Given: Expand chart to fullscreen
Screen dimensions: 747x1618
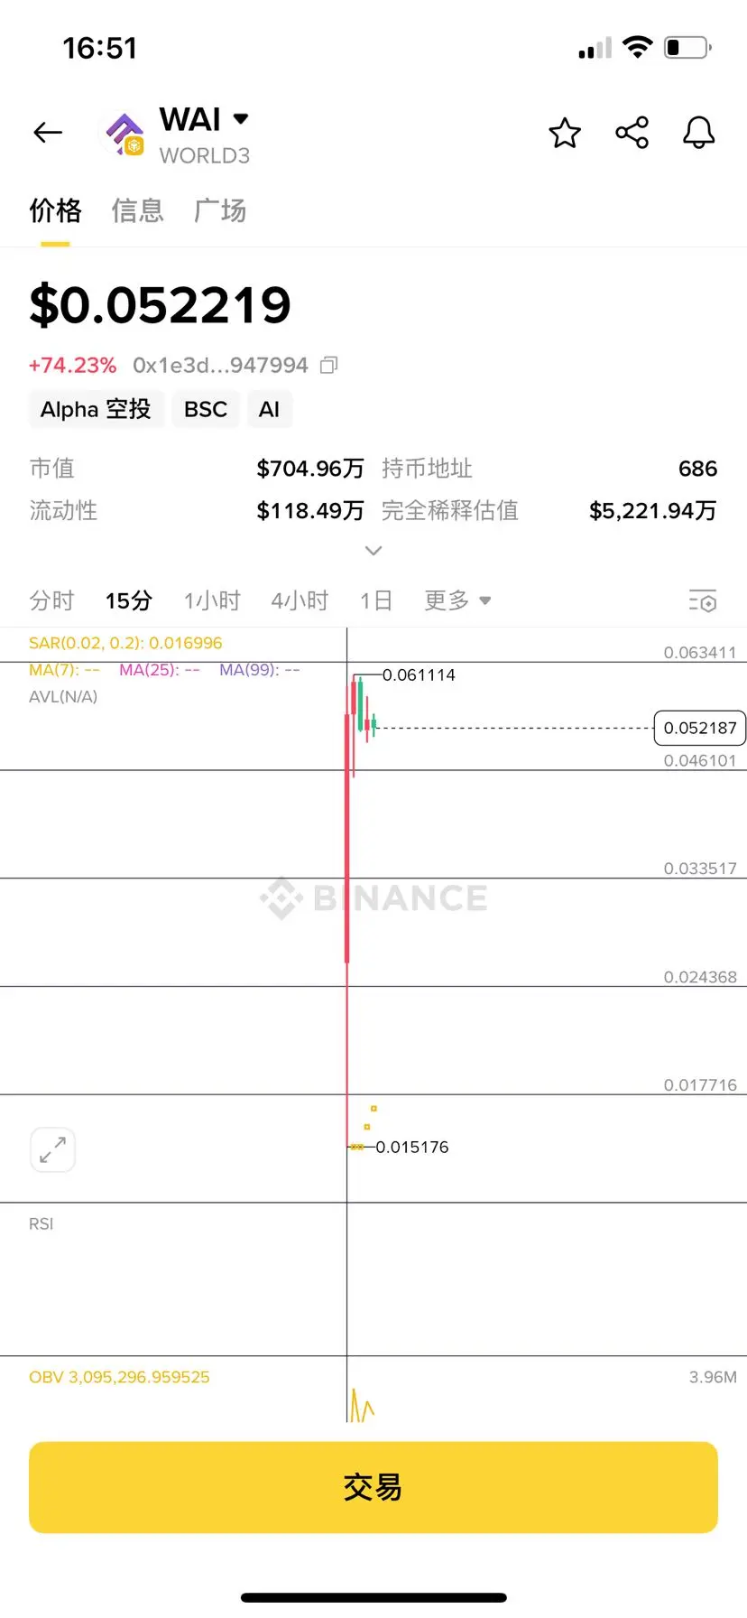Looking at the screenshot, I should (x=52, y=1149).
